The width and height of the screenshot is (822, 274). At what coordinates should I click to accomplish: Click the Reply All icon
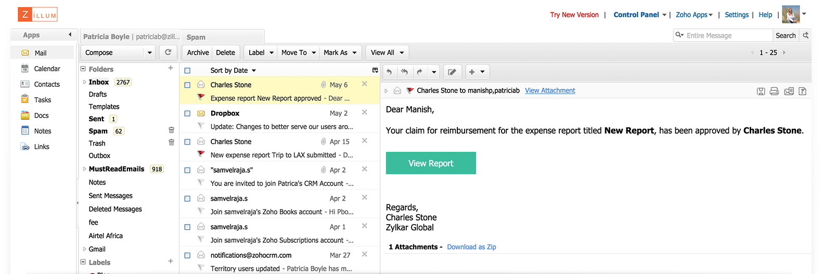404,72
